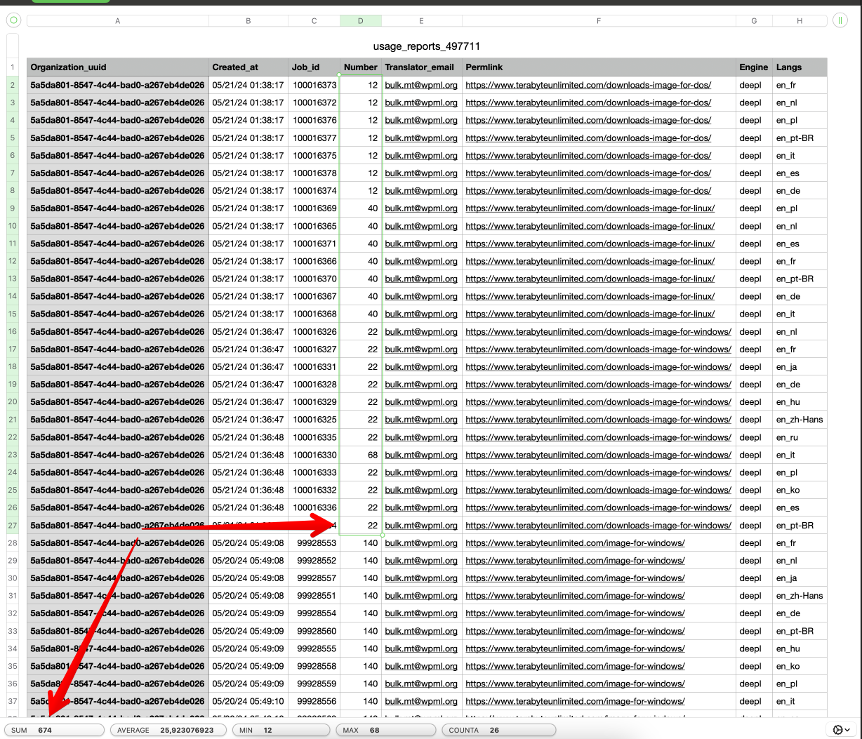Open the image-for-windows link in row 28
Viewport: 862px width, 739px height.
pos(575,542)
